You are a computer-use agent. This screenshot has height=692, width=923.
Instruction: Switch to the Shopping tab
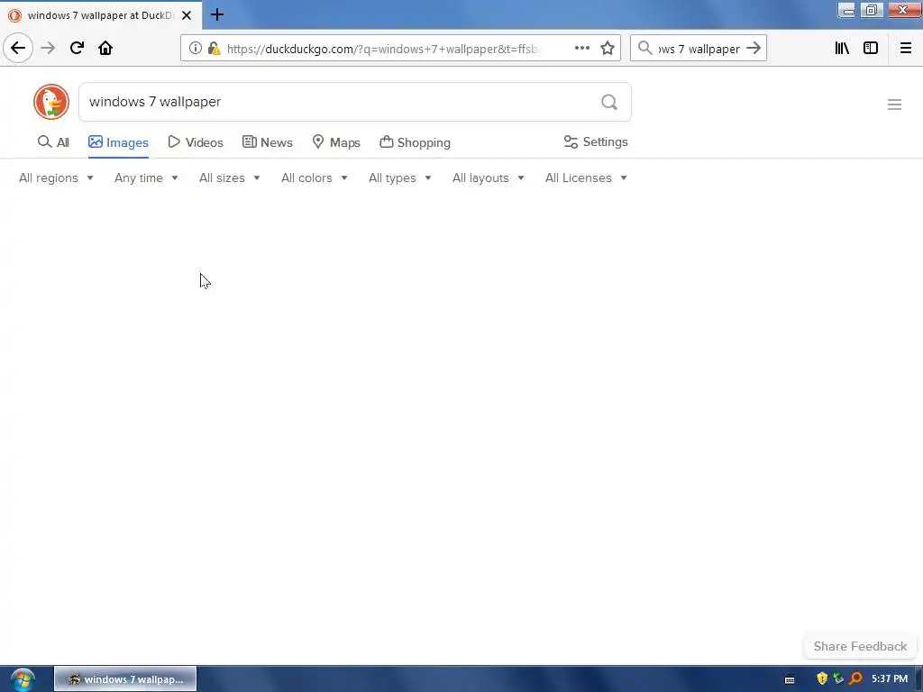[415, 142]
